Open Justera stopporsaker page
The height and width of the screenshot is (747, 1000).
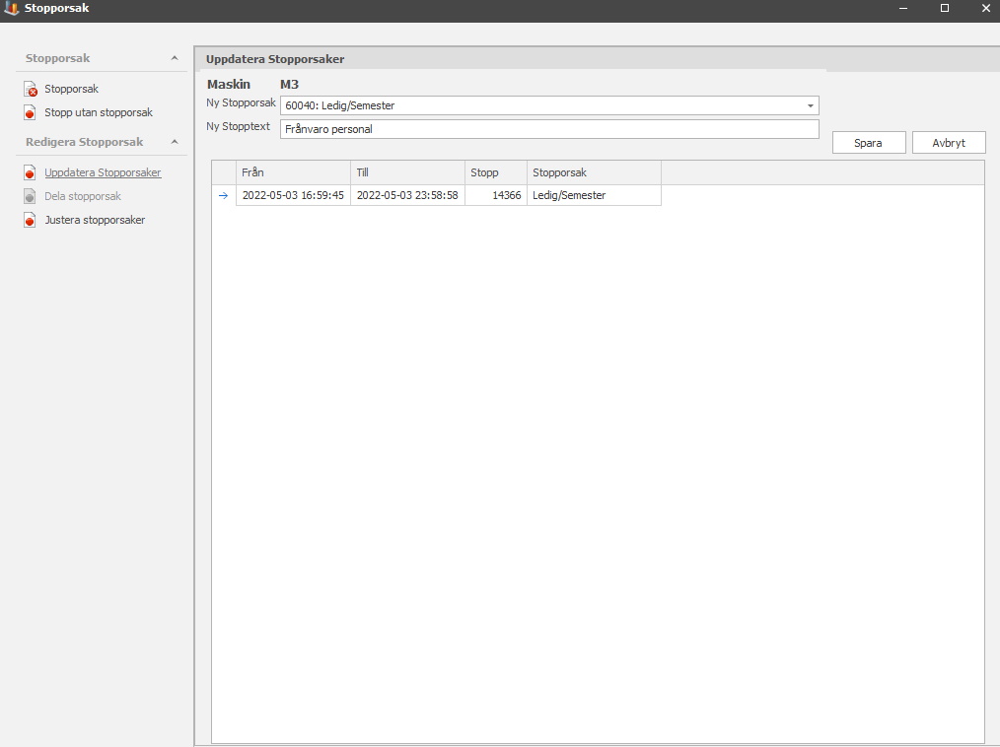pyautogui.click(x=95, y=220)
